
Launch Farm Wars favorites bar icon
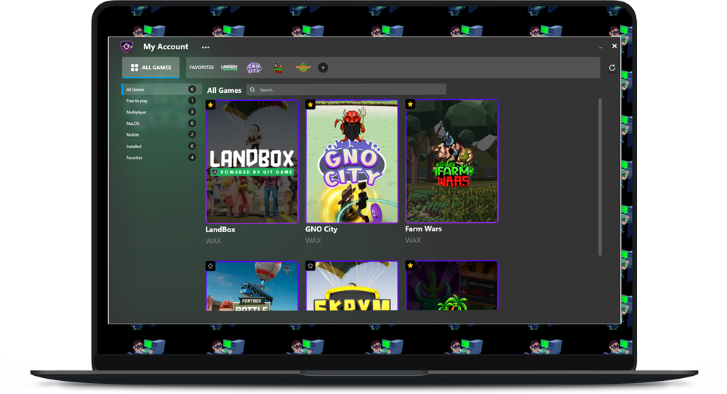click(278, 67)
